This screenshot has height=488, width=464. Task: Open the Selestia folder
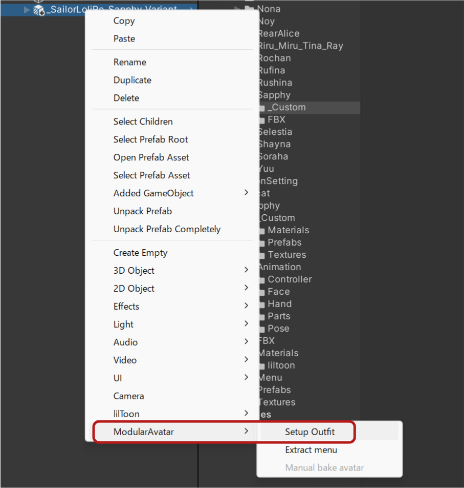coord(275,132)
